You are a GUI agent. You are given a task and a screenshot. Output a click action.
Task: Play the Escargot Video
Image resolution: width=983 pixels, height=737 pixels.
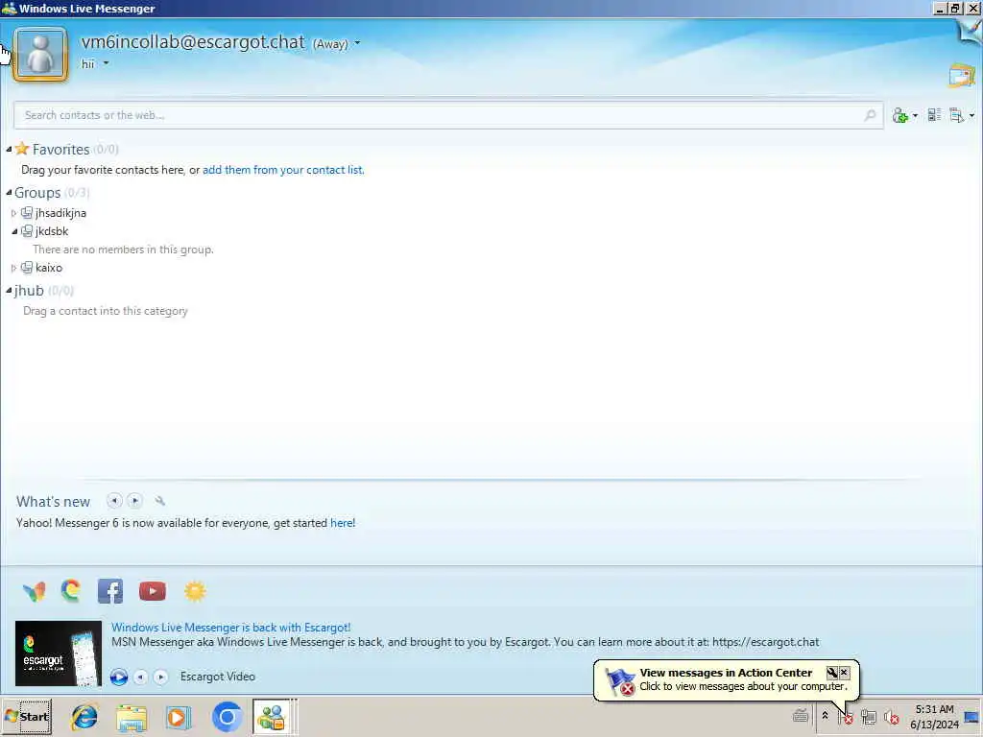118,677
